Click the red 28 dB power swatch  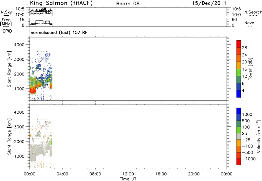click(x=239, y=44)
